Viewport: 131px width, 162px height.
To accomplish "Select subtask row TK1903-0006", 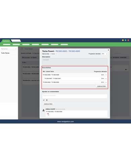I will click(x=75, y=75).
